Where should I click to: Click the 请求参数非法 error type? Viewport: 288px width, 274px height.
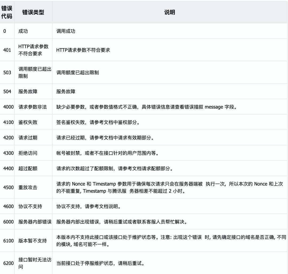[x=33, y=107]
